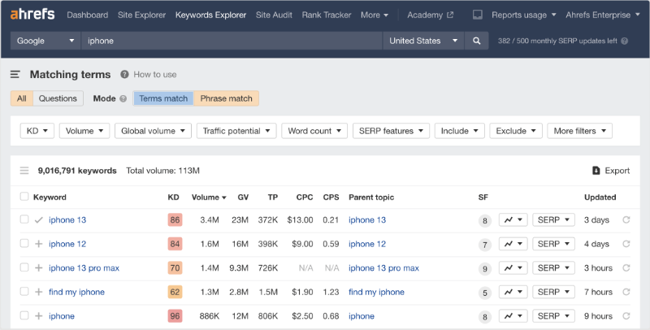Viewport: 650px width, 330px height.
Task: Open Site Explorer
Action: click(x=141, y=15)
